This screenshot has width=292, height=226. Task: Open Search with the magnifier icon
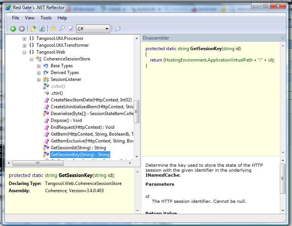62,28
